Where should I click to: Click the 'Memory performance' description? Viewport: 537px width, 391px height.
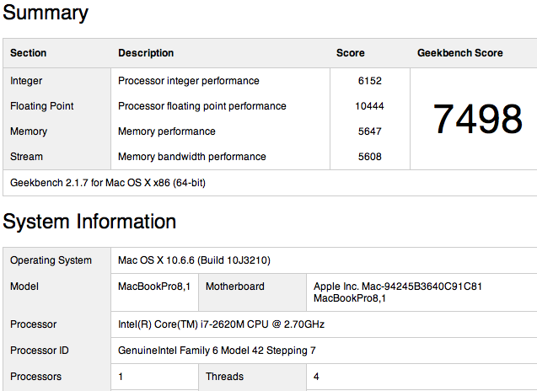(x=167, y=131)
